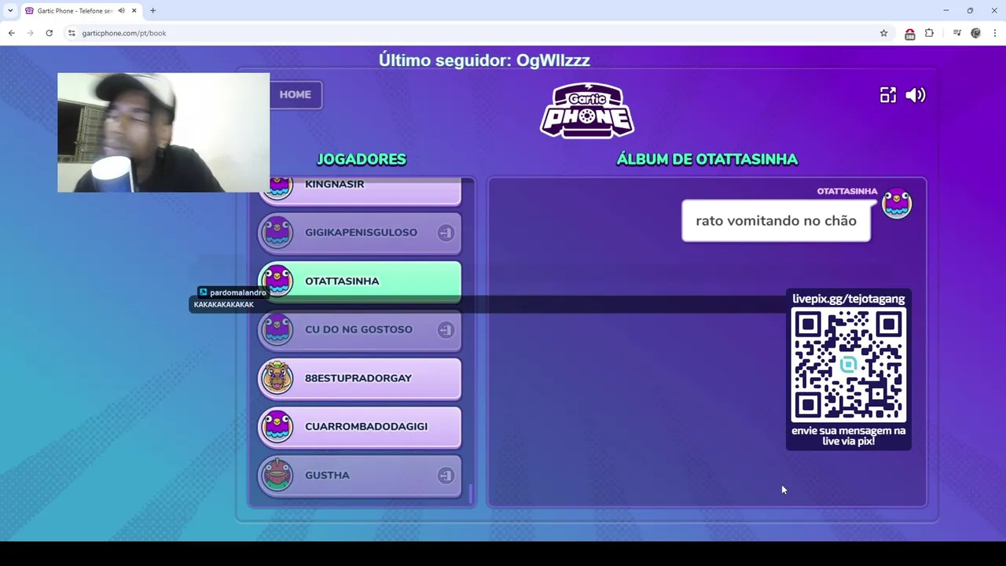Viewport: 1006px width, 566px height.
Task: Go back in browser history
Action: coord(11,33)
